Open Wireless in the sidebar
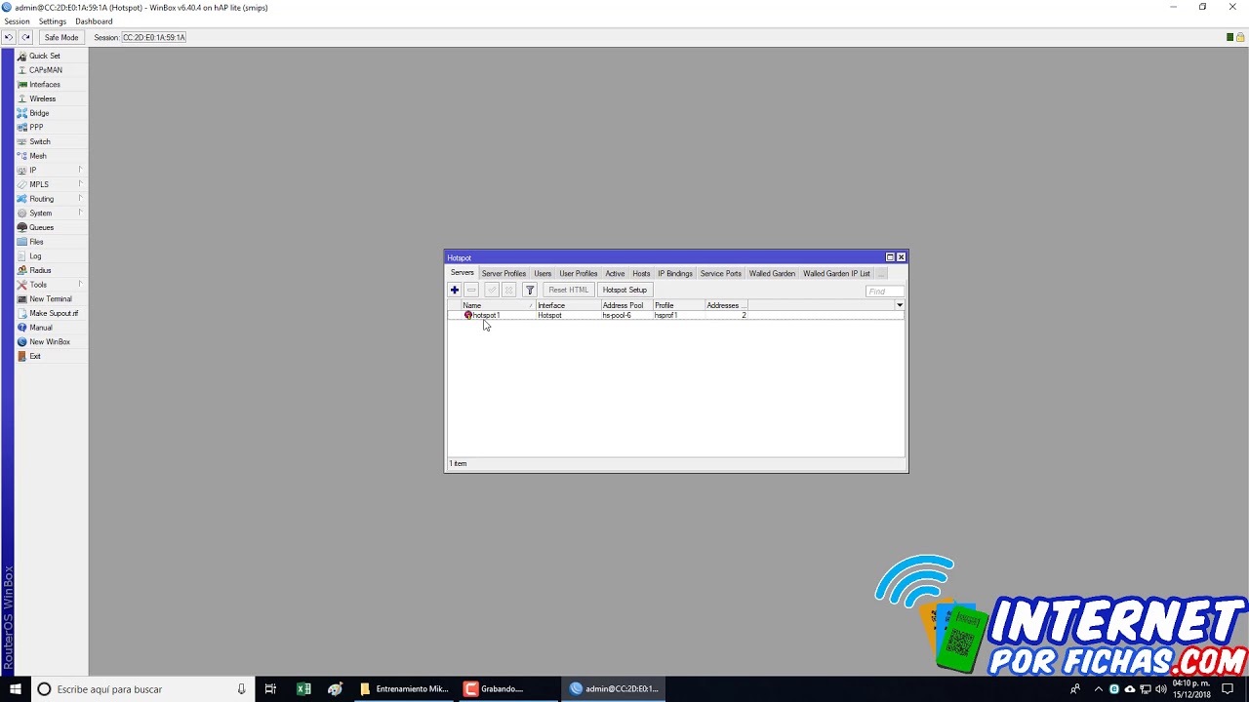The height and width of the screenshot is (702, 1249). coord(42,98)
